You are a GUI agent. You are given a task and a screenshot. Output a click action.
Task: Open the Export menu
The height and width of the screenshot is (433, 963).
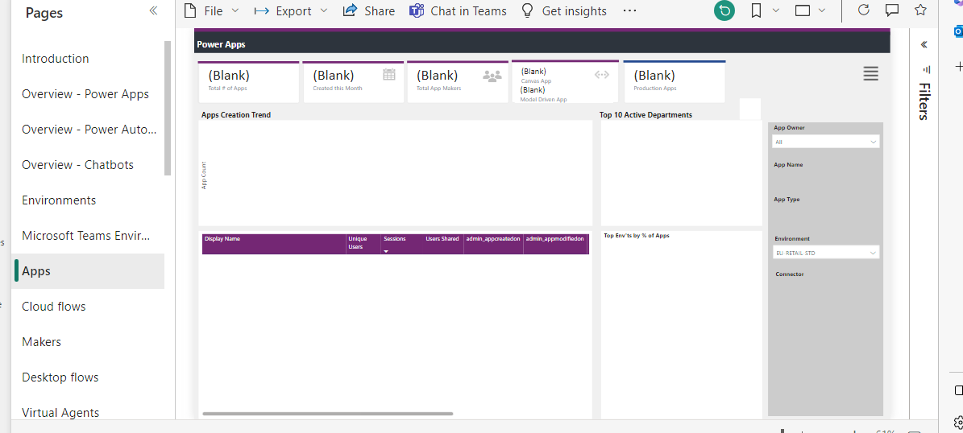[291, 11]
